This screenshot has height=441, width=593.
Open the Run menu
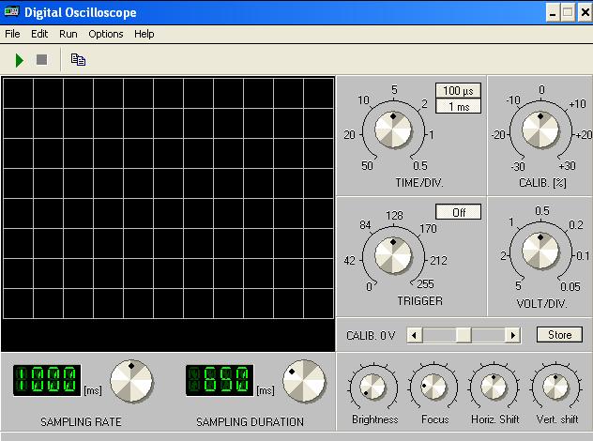pos(68,34)
